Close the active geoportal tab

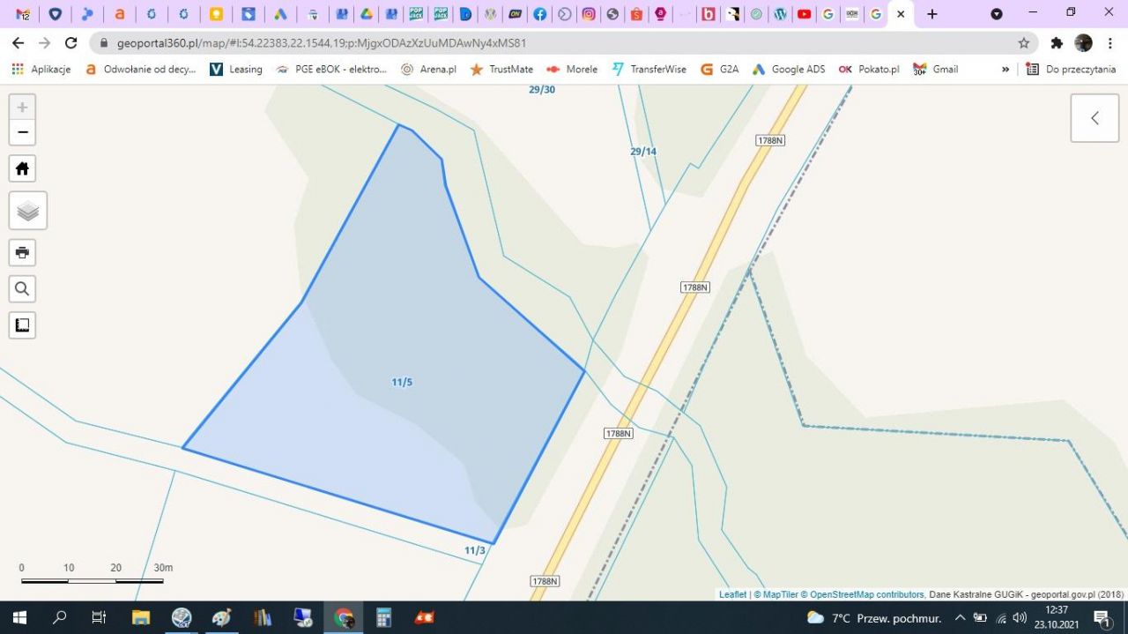[901, 14]
